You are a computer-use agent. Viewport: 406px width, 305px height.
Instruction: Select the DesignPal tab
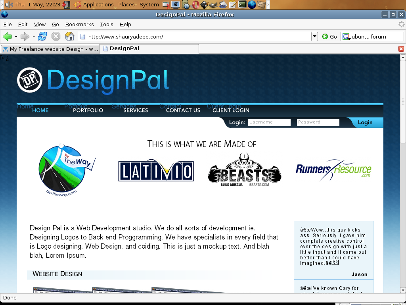pos(149,48)
